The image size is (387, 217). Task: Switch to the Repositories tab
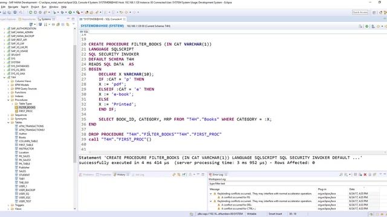27,19
